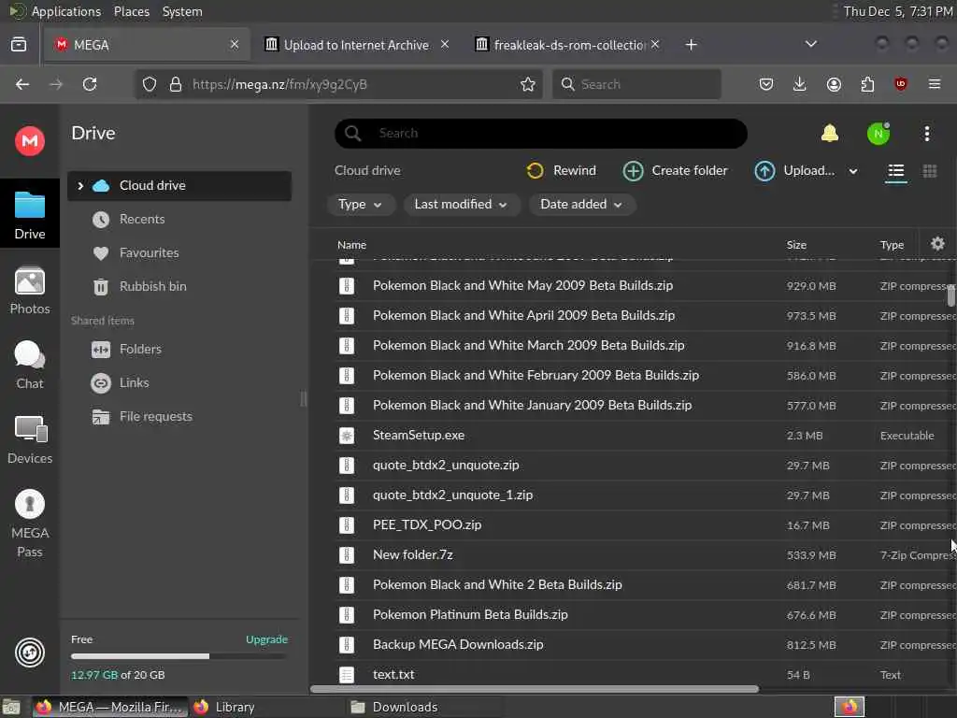This screenshot has height=718, width=957.
Task: Open the Pocket save icon
Action: point(766,84)
